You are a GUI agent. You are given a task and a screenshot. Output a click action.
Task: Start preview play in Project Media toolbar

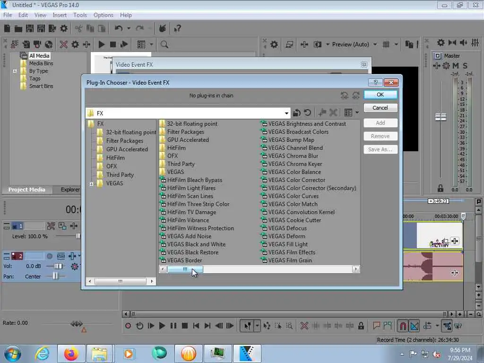point(101,44)
